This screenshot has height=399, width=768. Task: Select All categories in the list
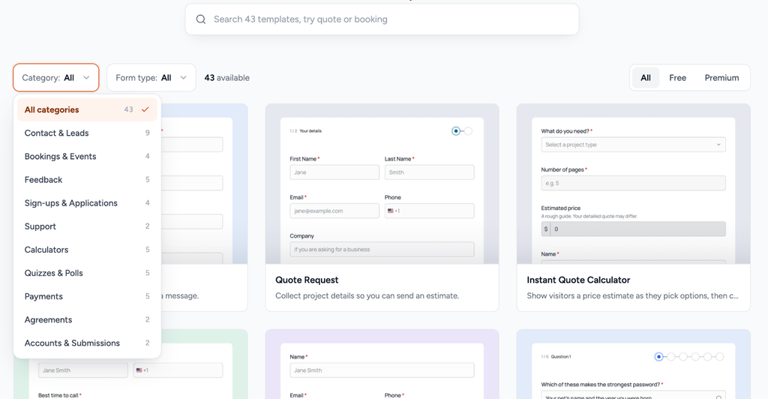tap(87, 109)
